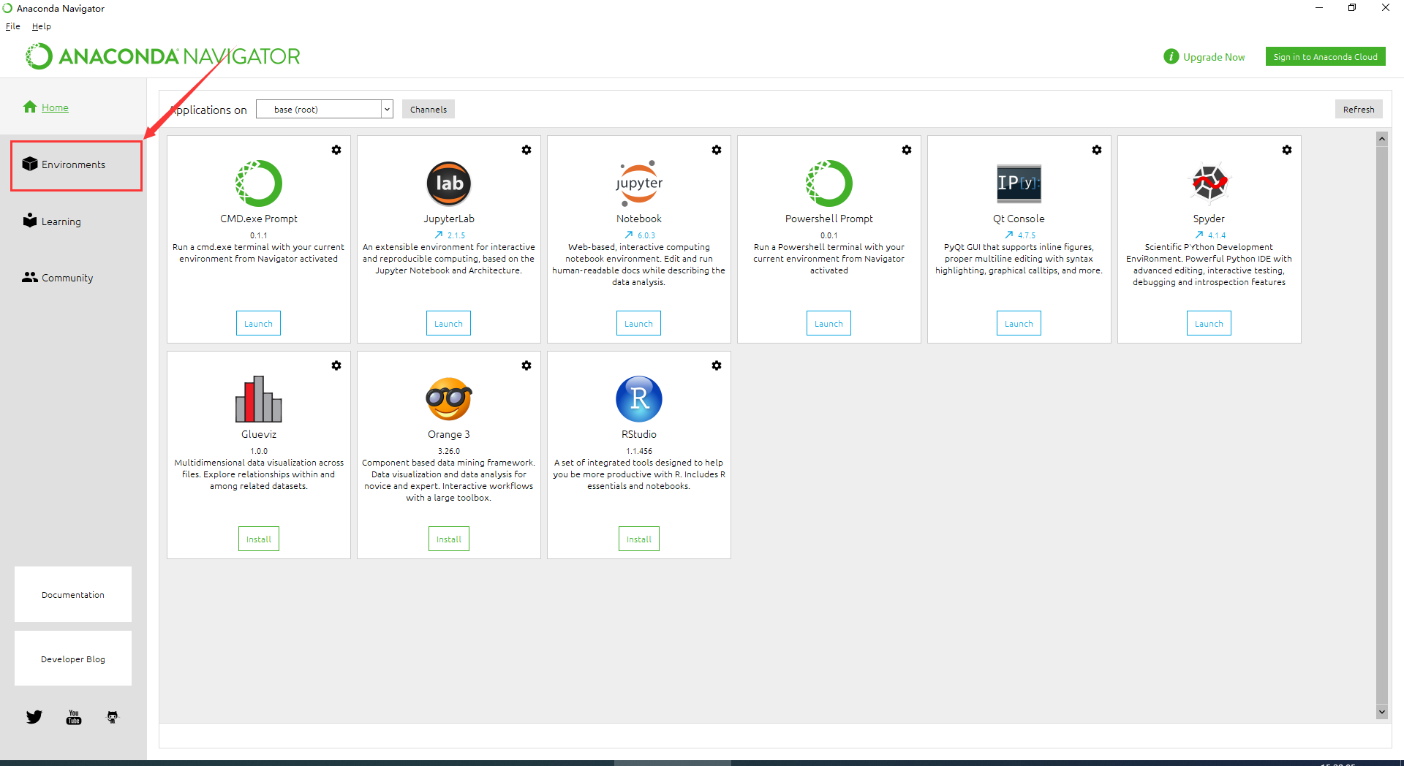Click the Refresh button
Screen dimensions: 1404x766
[x=1359, y=110]
